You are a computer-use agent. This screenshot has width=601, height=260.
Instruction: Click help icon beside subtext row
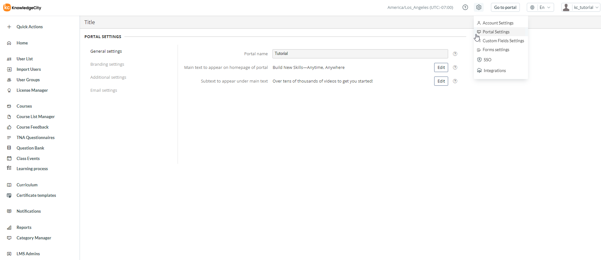tap(455, 81)
